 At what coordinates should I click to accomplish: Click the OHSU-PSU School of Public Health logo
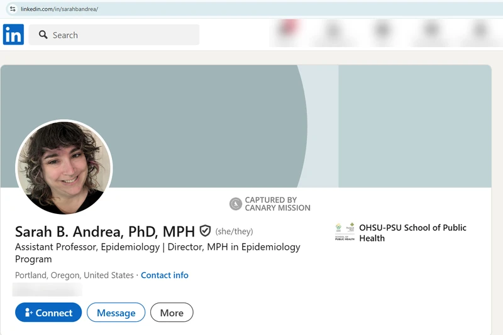point(345,232)
